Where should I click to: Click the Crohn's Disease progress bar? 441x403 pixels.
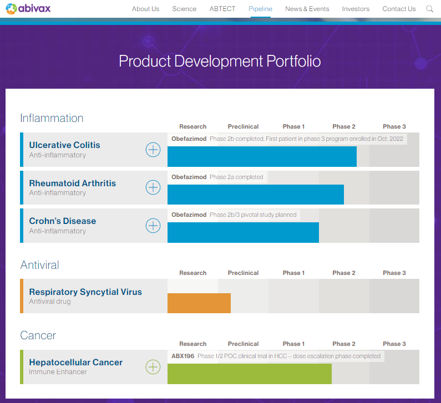tap(244, 232)
